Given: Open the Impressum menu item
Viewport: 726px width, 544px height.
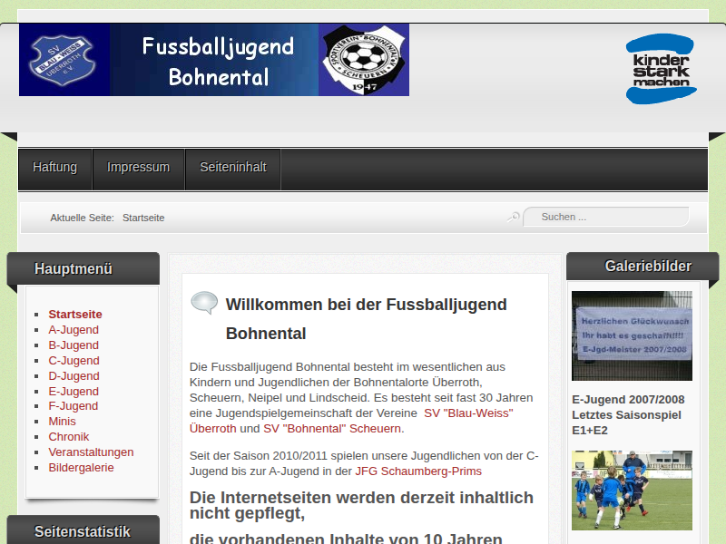Looking at the screenshot, I should click(138, 168).
